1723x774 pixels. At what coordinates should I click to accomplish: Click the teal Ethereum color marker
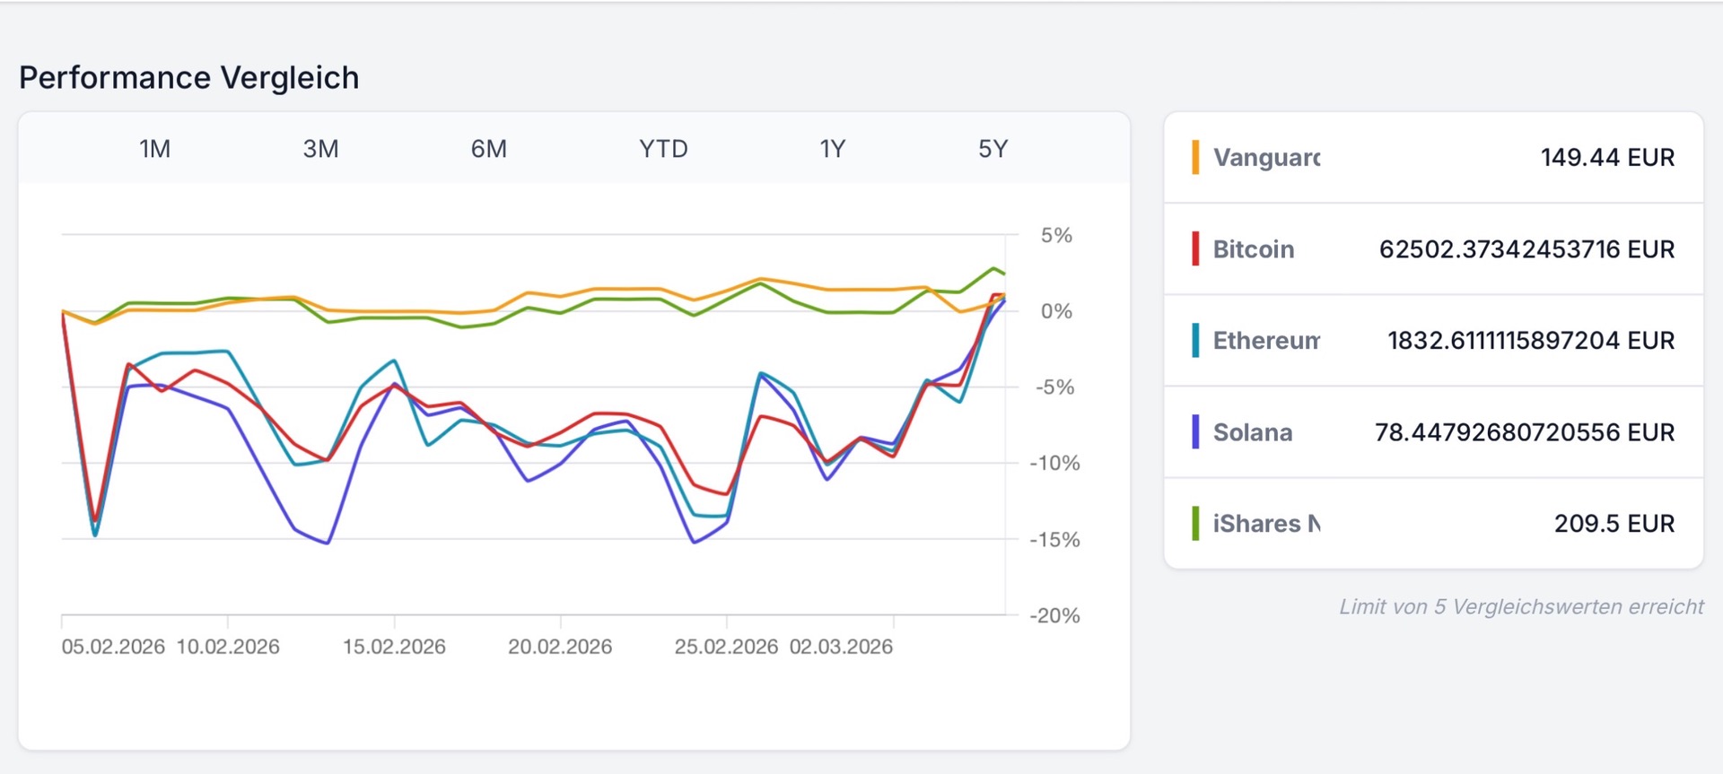1195,341
